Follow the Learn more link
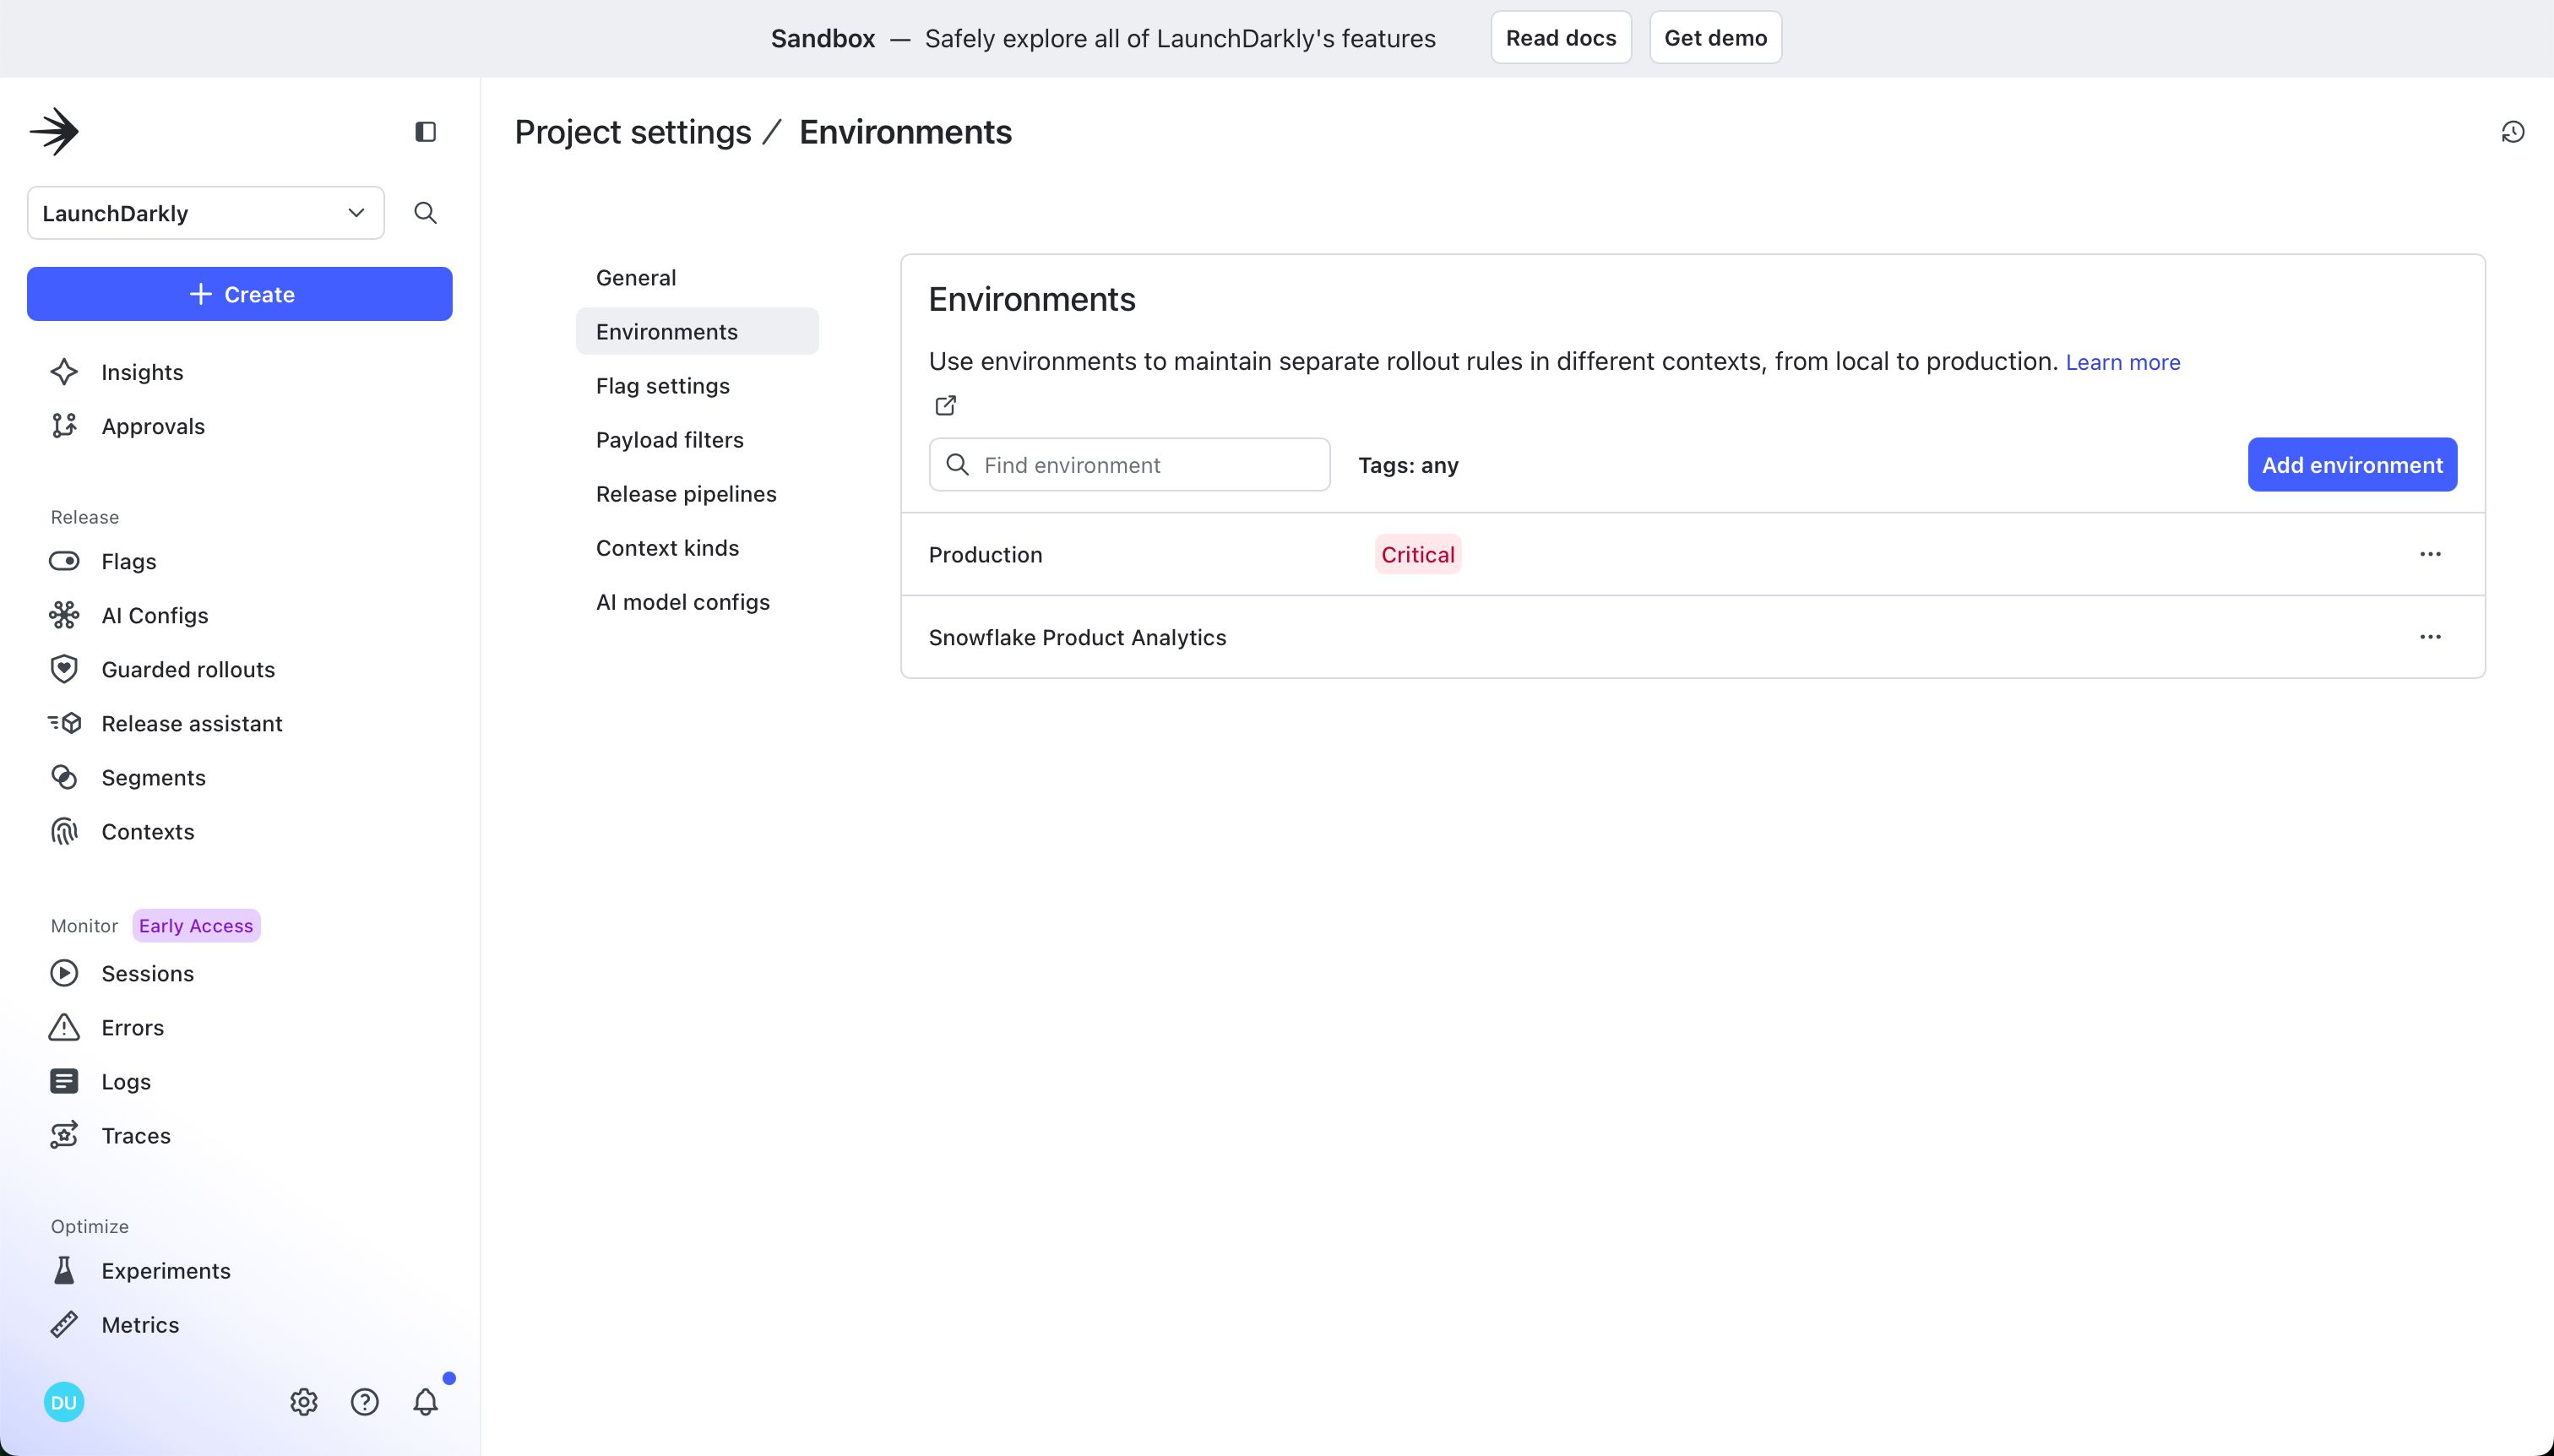Screen dimensions: 2554x1456 pyautogui.click(x=2123, y=362)
